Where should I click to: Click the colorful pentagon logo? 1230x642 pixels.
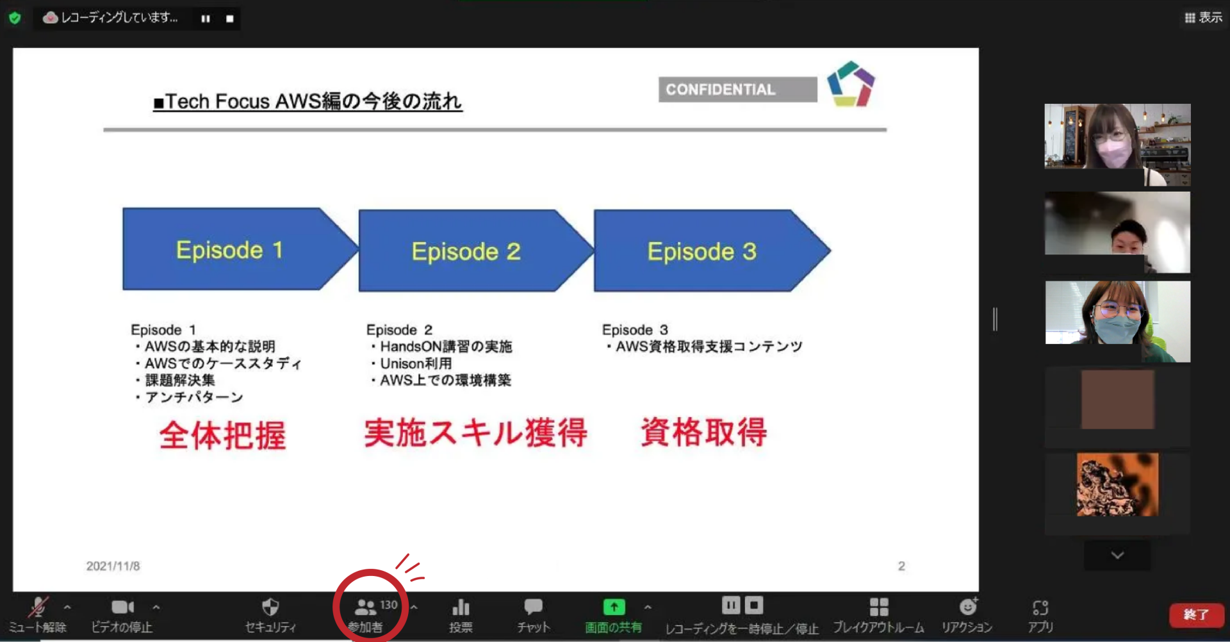click(851, 84)
